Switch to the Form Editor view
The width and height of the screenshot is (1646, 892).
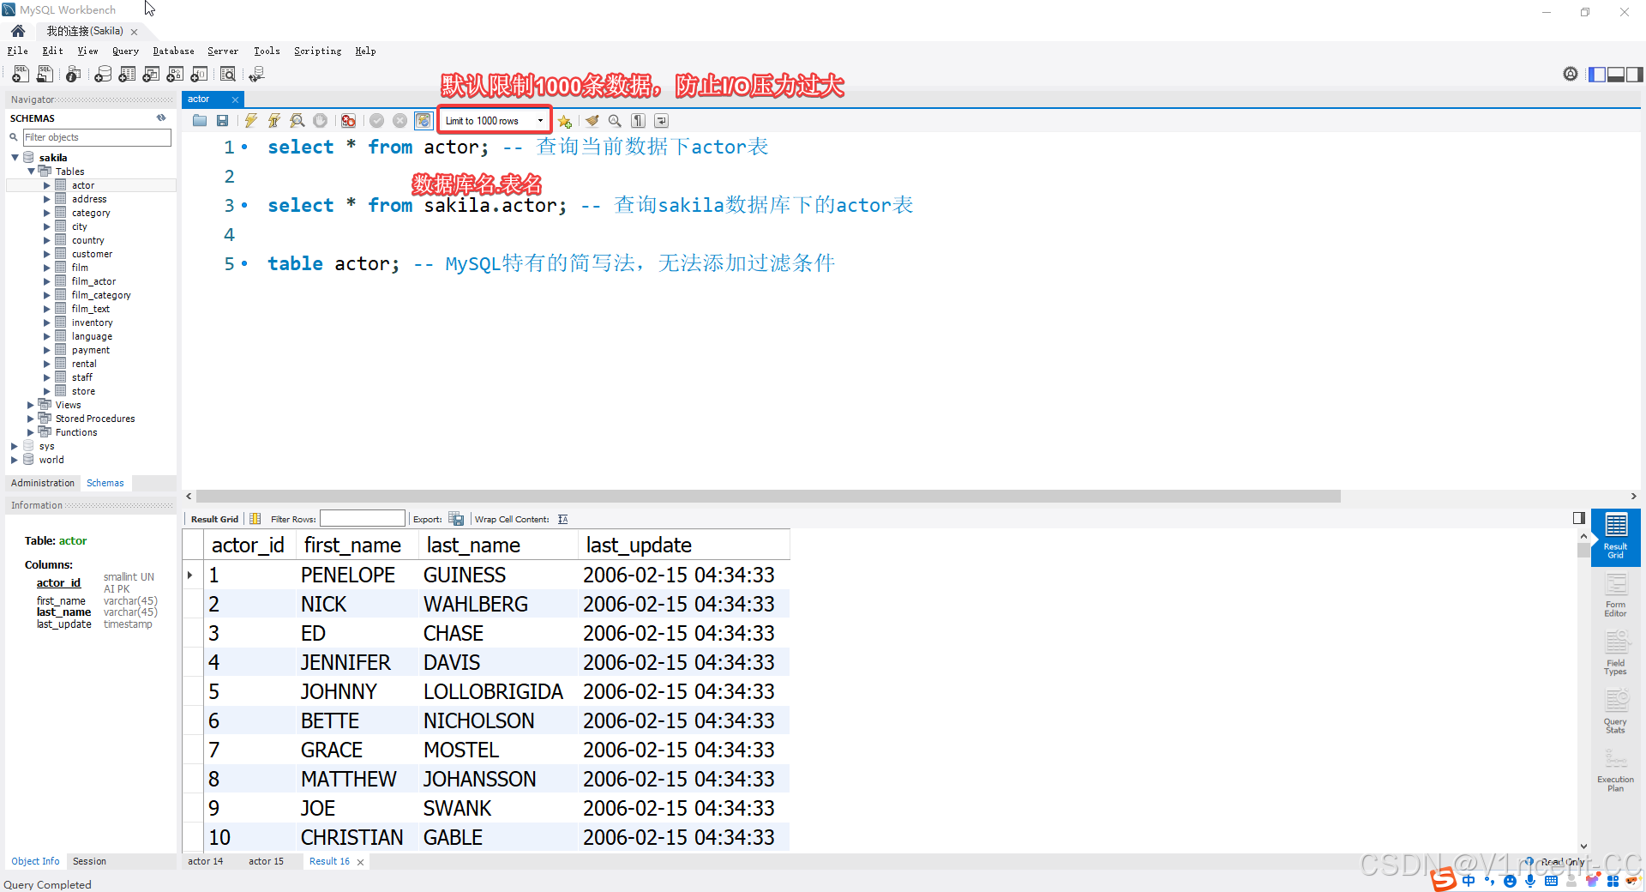(x=1616, y=596)
